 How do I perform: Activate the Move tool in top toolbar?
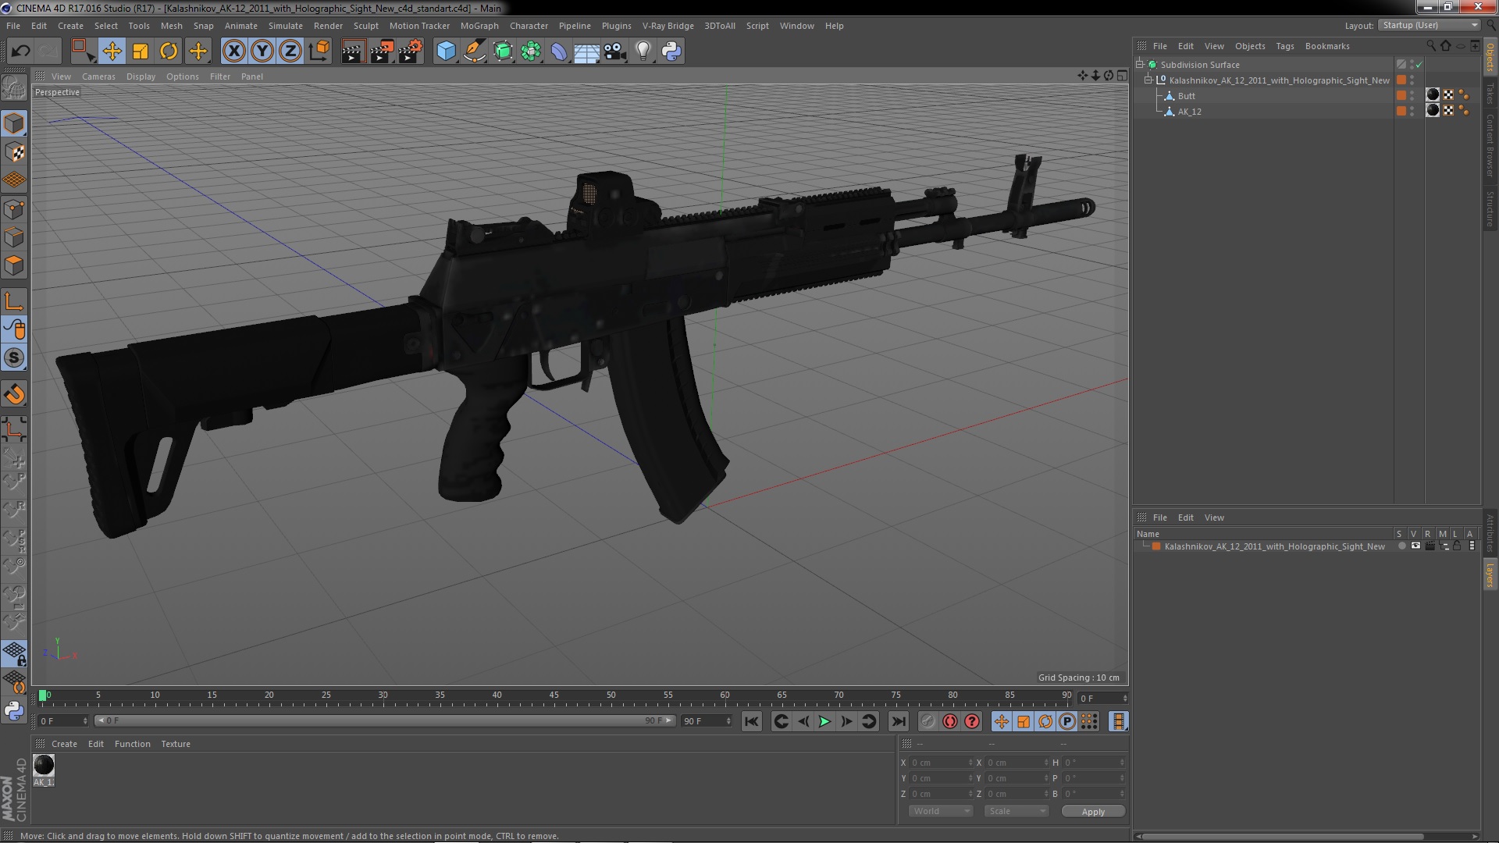click(112, 52)
